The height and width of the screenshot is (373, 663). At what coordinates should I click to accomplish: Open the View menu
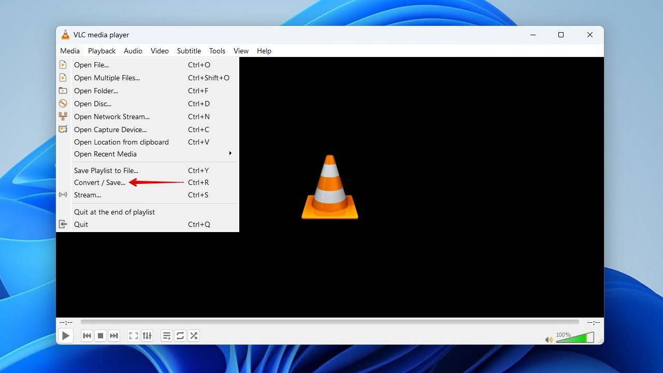click(241, 51)
